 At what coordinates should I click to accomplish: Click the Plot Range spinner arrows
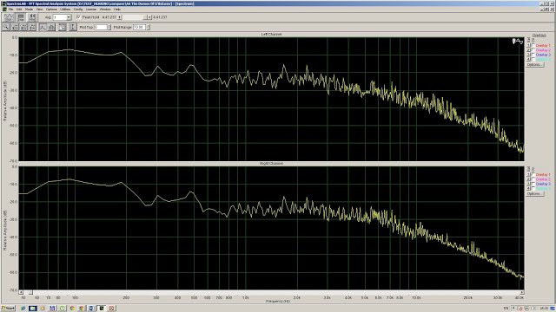point(148,27)
